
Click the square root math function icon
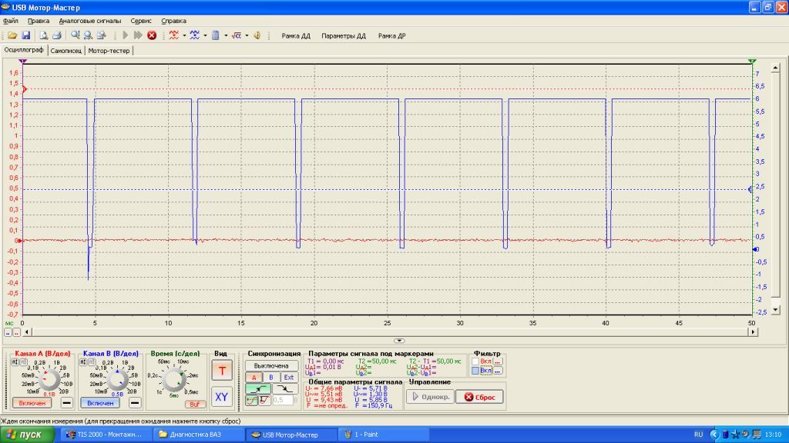236,35
